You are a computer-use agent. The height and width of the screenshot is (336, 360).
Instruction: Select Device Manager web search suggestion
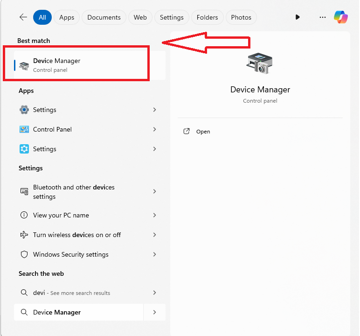coord(78,312)
